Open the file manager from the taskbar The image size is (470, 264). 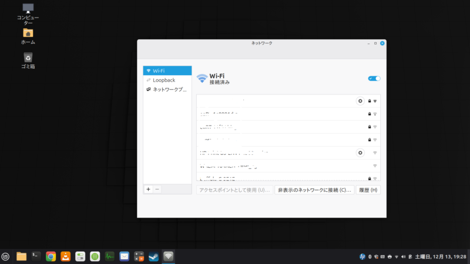[x=22, y=256]
